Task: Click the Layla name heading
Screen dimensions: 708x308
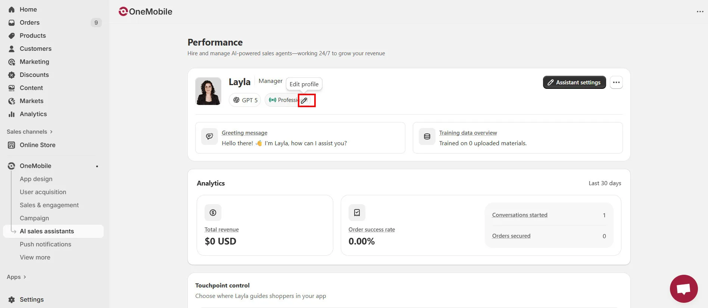Action: [240, 82]
